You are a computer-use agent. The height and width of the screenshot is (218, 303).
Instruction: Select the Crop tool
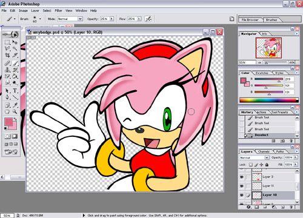[7, 55]
